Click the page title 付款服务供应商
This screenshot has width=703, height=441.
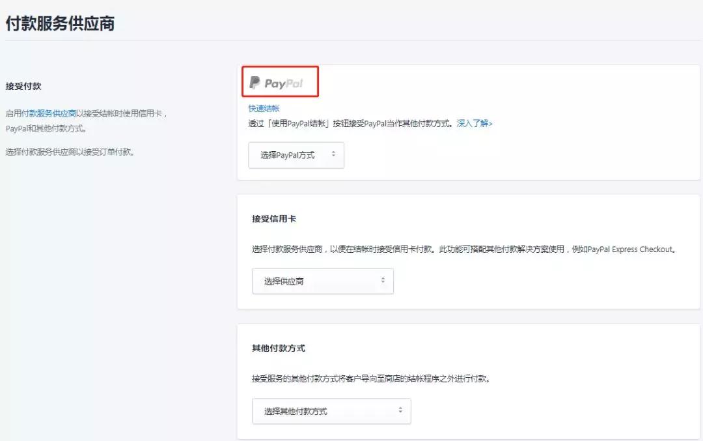pos(59,23)
